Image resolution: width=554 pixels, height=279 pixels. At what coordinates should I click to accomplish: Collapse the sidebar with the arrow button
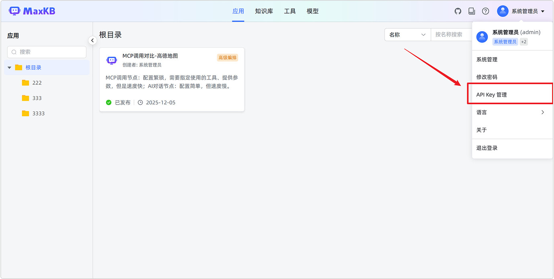point(93,40)
